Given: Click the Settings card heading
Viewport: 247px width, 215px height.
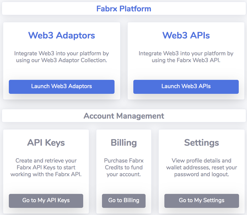Looking at the screenshot, I should pos(201,143).
